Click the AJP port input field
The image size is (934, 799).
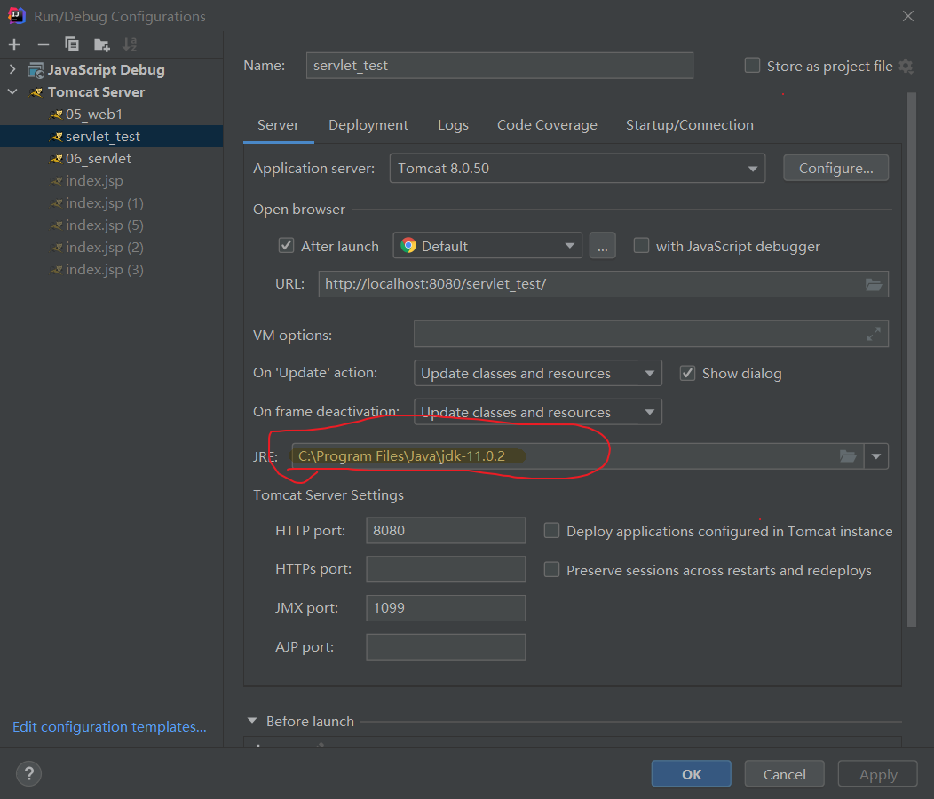pyautogui.click(x=447, y=647)
